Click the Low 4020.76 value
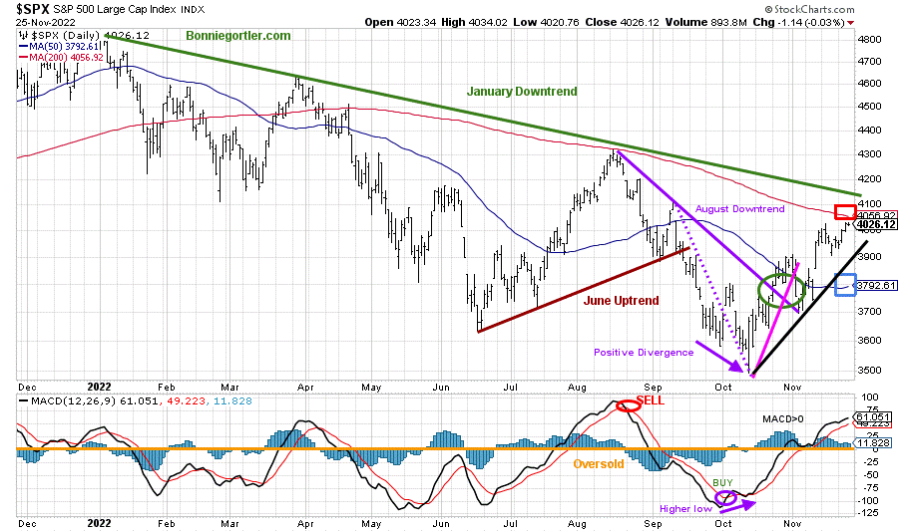This screenshot has height=532, width=898. pos(547,22)
